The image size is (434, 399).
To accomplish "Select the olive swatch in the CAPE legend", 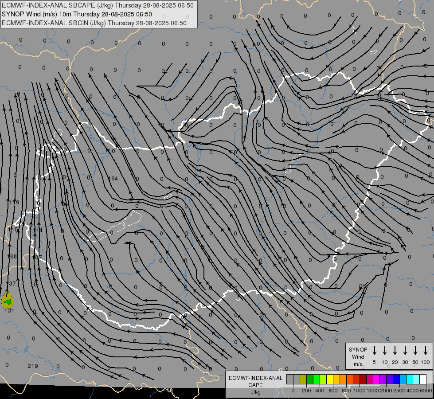I will click(x=303, y=379).
